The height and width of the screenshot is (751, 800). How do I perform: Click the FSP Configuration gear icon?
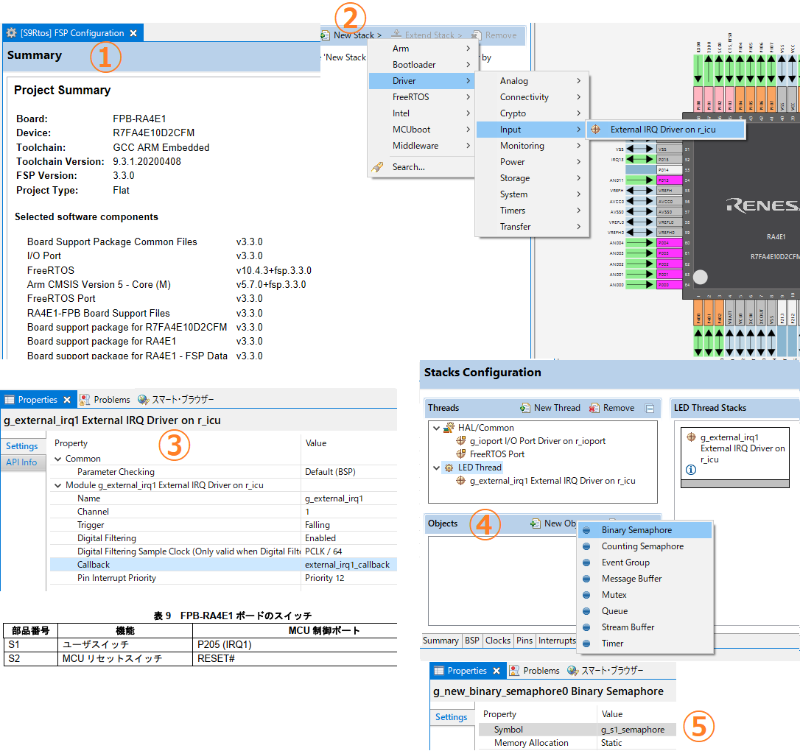click(11, 33)
